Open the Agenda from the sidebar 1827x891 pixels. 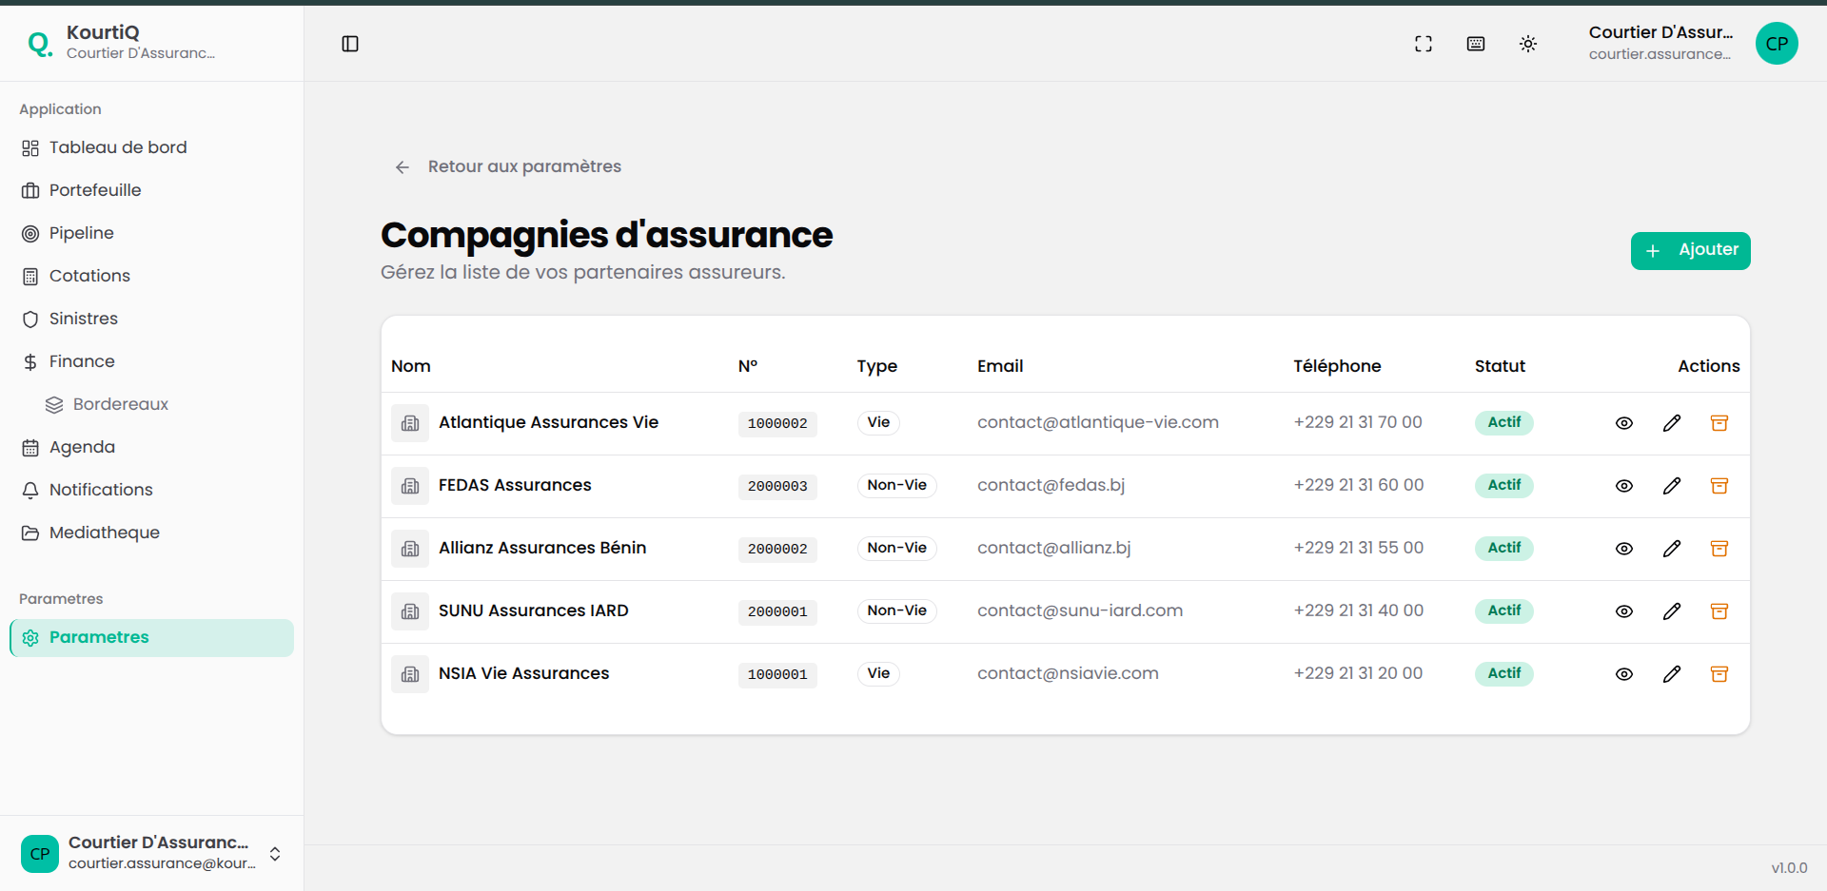pyautogui.click(x=80, y=447)
